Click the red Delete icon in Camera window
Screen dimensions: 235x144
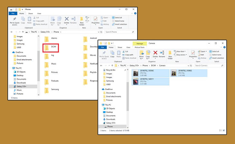[155, 53]
